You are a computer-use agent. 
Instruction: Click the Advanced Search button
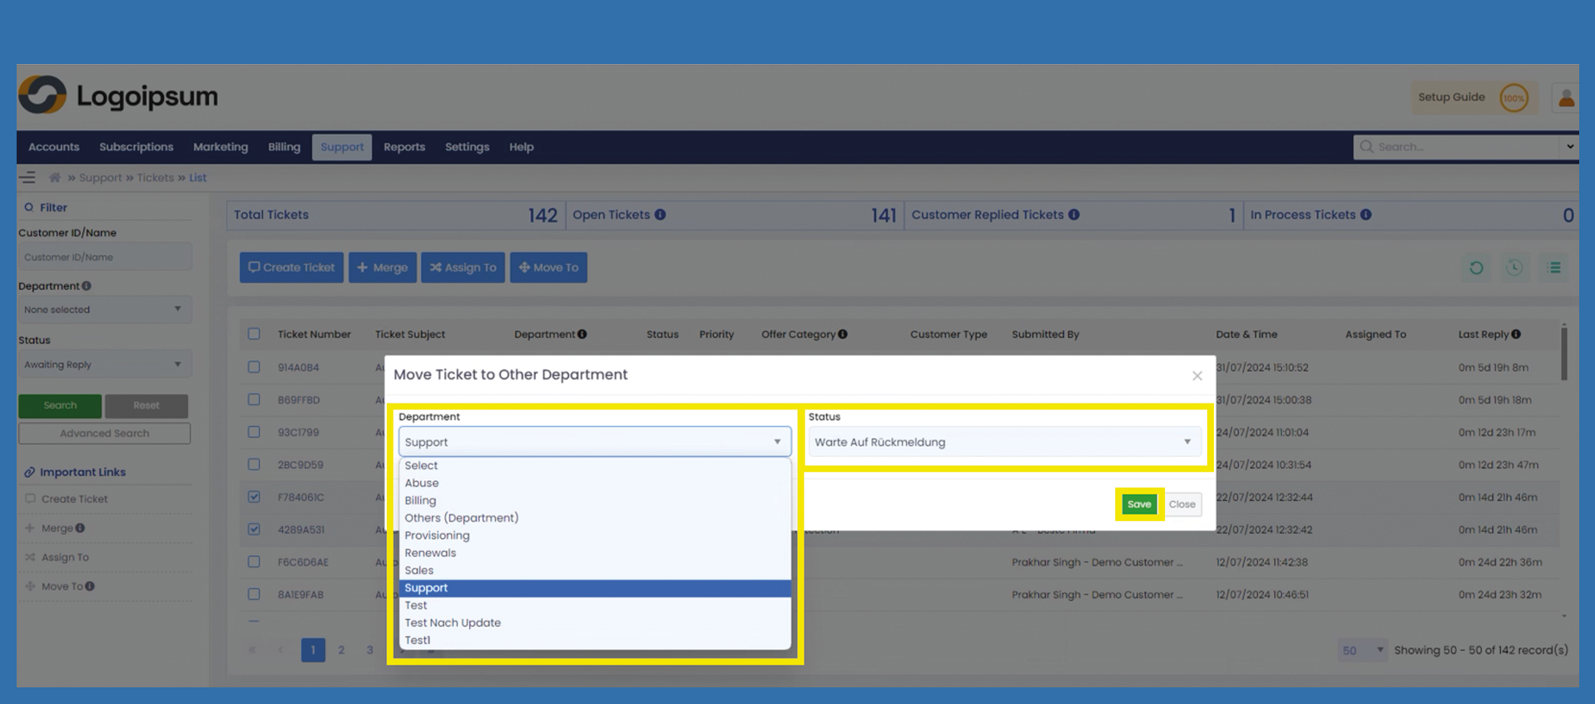coord(104,434)
